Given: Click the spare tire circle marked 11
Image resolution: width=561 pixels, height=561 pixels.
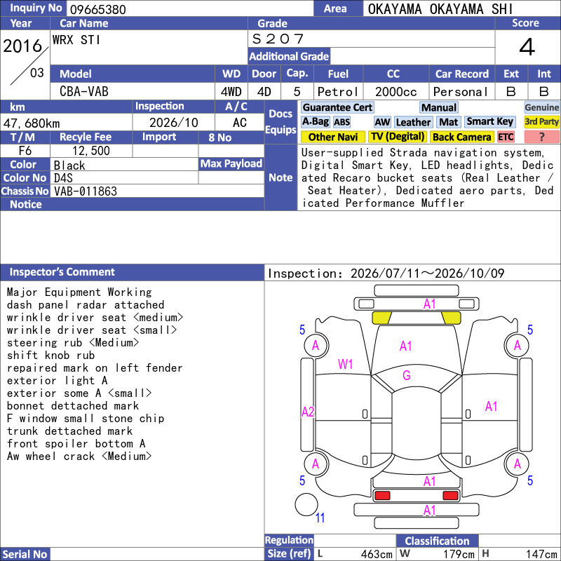Looking at the screenshot, I should pyautogui.click(x=306, y=505).
